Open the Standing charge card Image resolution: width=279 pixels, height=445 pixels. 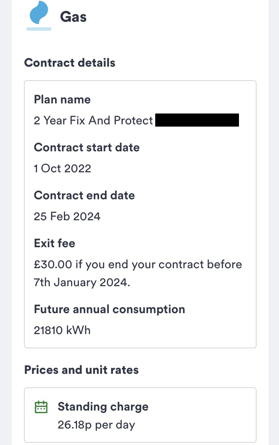click(140, 415)
